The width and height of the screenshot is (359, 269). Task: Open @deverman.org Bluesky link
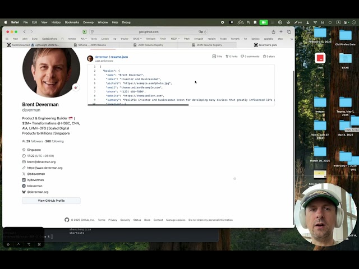(38, 192)
